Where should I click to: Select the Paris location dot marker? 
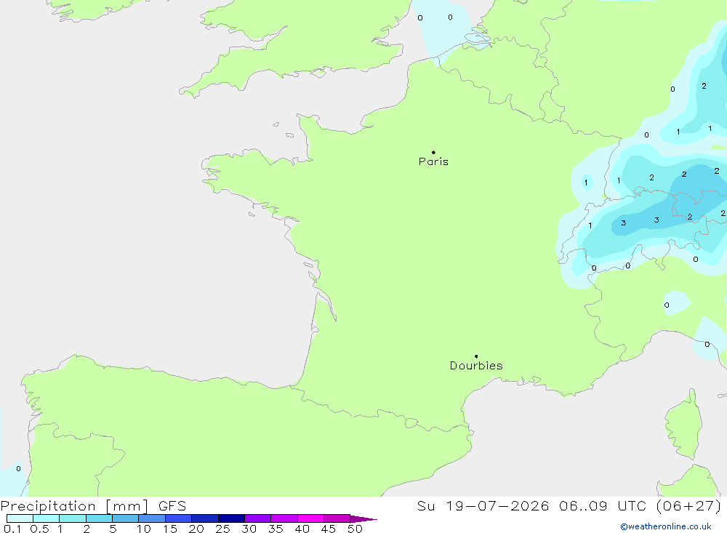point(433,152)
